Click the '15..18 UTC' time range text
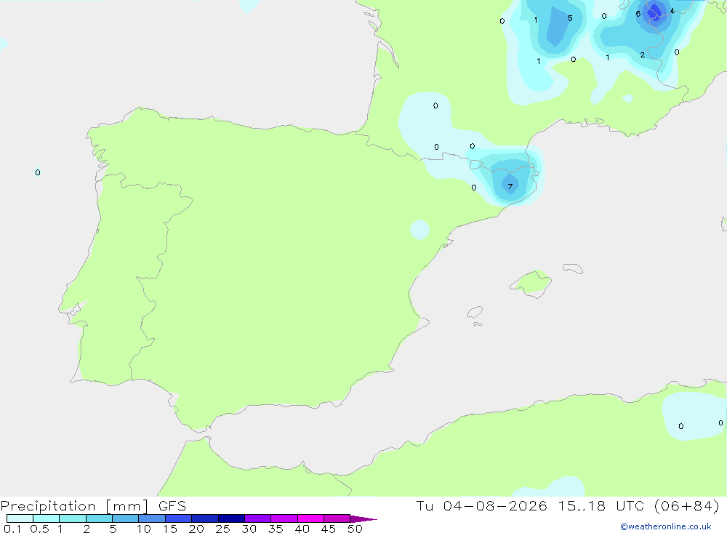The image size is (727, 533). coord(601,505)
